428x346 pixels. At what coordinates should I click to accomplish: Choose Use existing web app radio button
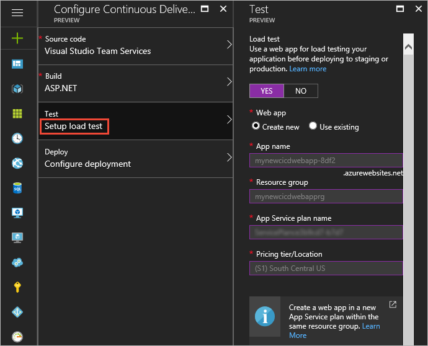313,126
